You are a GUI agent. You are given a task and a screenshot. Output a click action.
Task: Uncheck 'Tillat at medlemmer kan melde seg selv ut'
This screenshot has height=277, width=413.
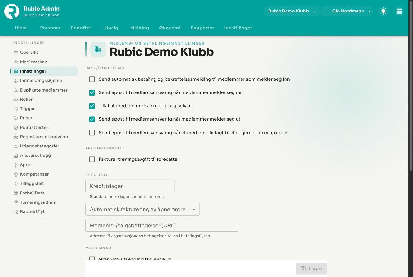[92, 106]
